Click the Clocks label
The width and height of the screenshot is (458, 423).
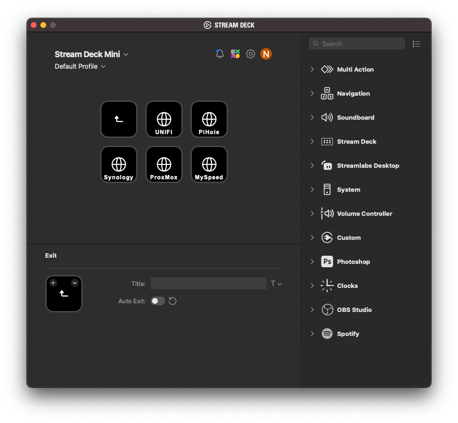(x=347, y=286)
